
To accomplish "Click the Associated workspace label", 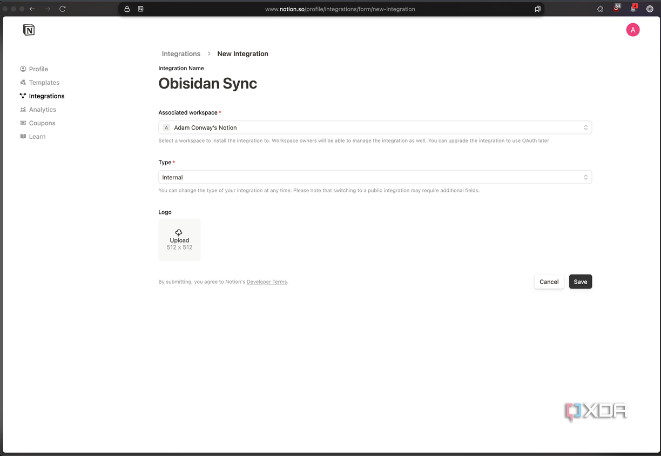I will click(x=188, y=112).
